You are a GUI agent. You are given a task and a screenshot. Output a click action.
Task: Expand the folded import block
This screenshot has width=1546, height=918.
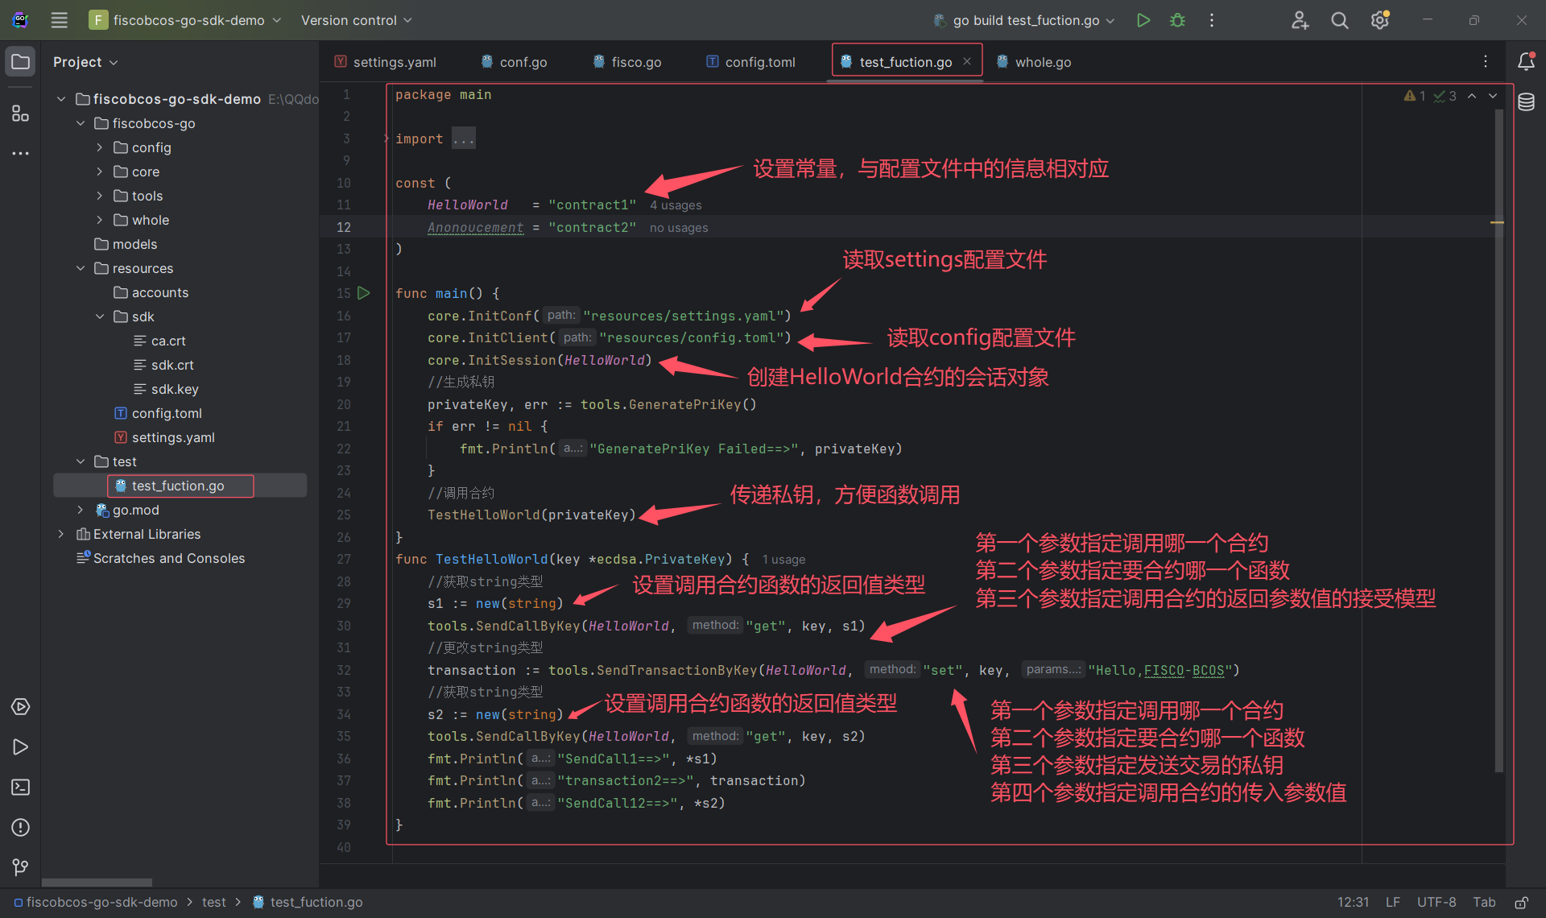coord(463,139)
